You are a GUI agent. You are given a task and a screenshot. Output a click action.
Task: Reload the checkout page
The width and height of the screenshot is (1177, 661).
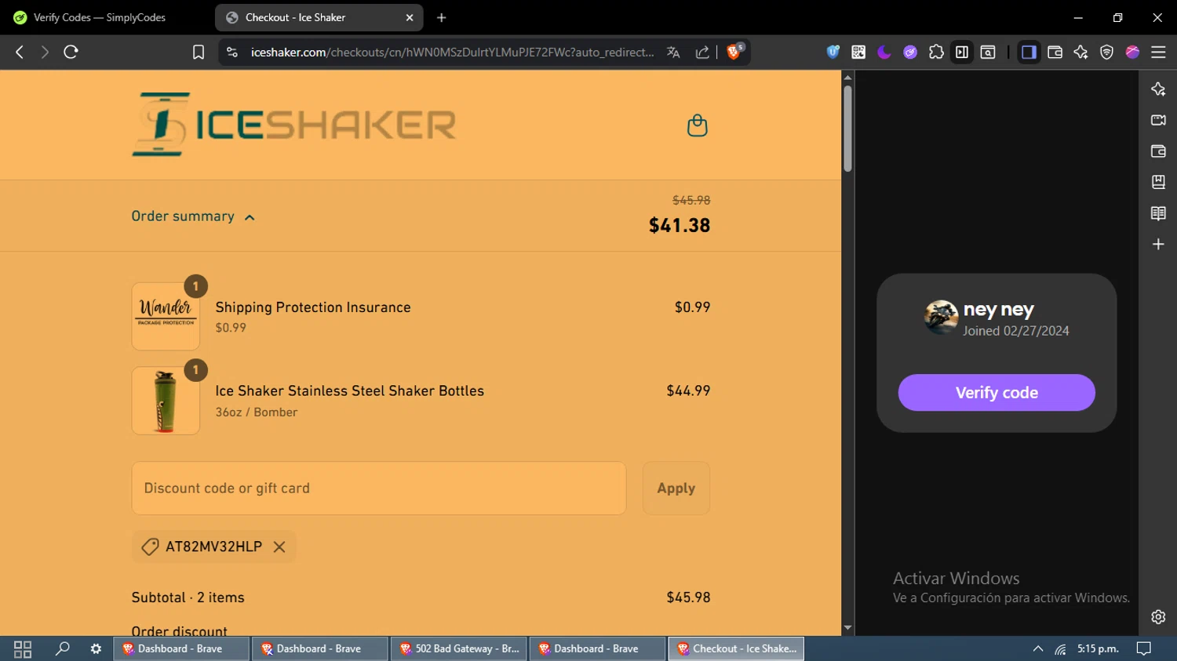click(71, 52)
